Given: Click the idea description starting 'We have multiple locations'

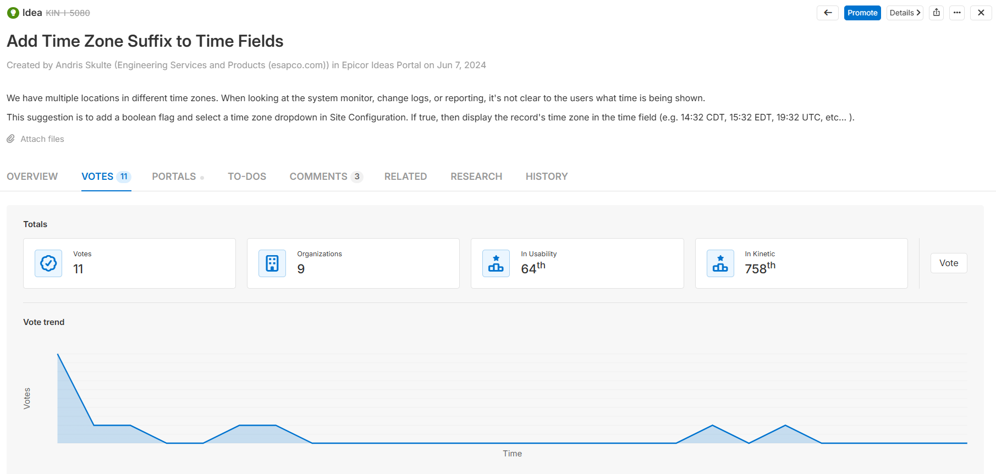Looking at the screenshot, I should pos(356,98).
